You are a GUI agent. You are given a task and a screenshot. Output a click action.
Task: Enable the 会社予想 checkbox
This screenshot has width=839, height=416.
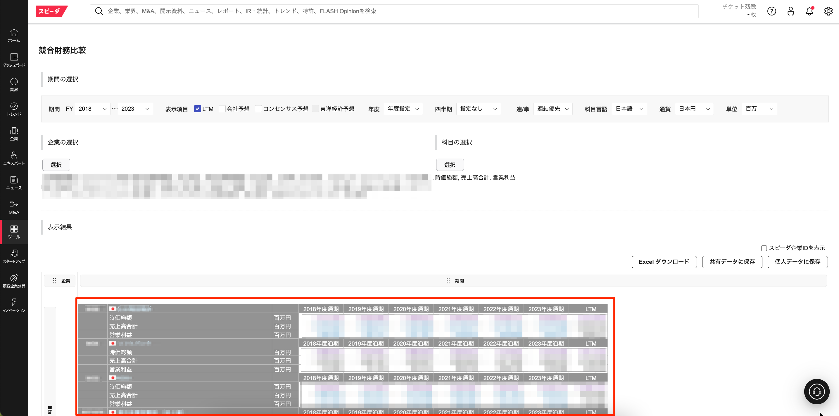(x=222, y=109)
